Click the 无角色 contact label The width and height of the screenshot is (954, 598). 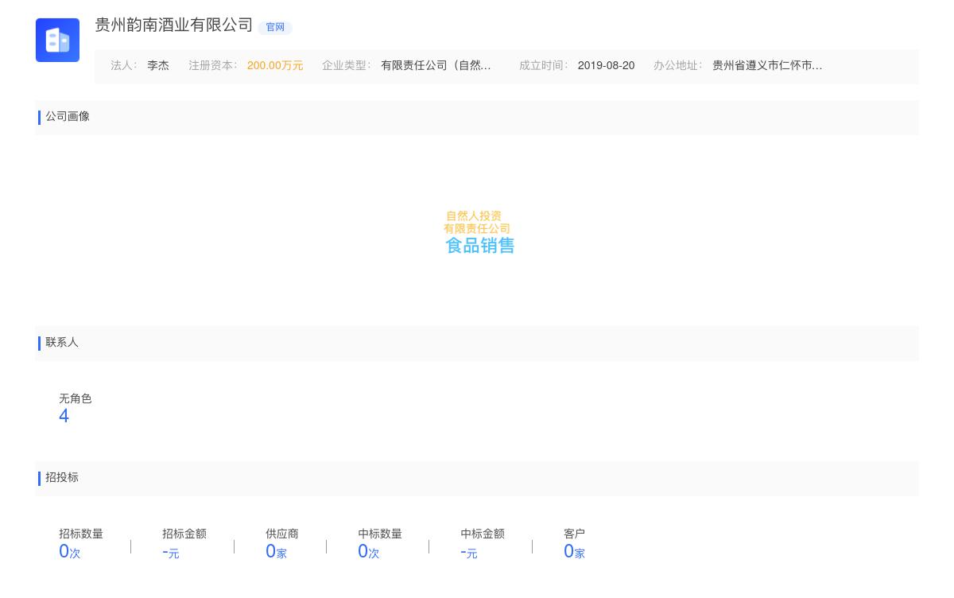(76, 398)
